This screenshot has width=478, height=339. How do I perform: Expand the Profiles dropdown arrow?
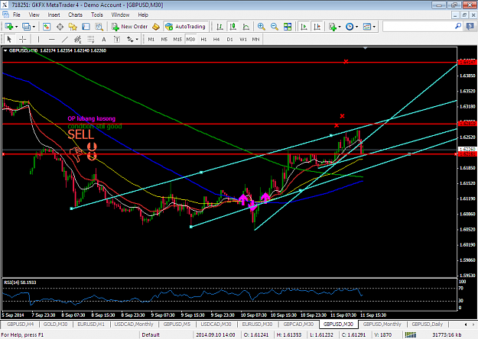click(34, 27)
